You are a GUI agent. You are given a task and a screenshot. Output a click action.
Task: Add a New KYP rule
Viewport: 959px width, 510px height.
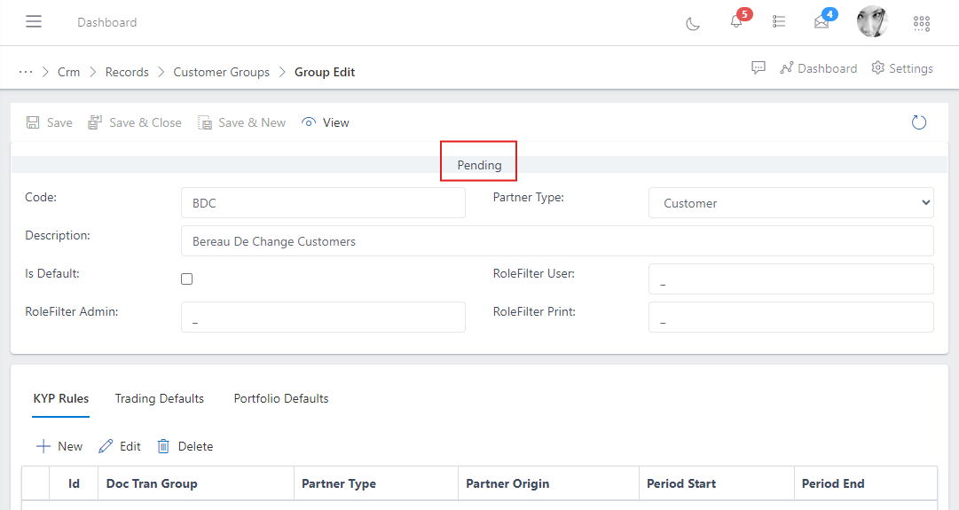[x=59, y=446]
